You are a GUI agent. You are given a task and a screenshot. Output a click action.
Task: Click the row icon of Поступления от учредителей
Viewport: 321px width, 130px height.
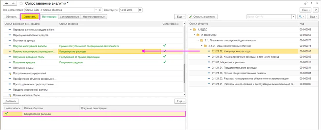(10, 73)
